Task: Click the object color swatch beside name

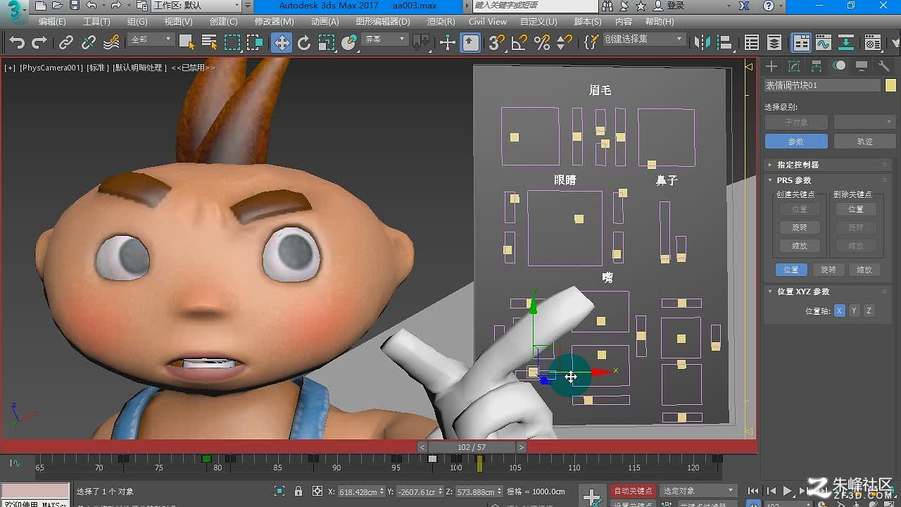Action: click(890, 85)
